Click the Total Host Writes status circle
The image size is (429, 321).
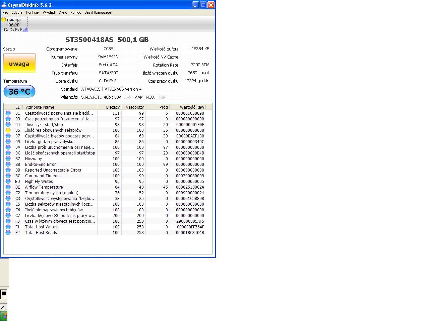(8, 227)
